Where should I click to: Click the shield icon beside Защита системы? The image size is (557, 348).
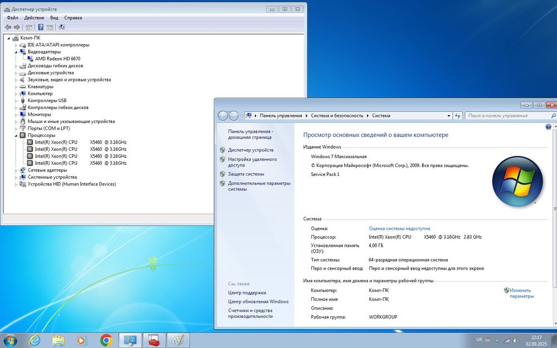(222, 174)
